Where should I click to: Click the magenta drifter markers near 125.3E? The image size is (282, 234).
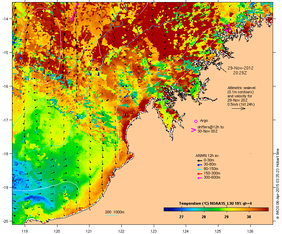(x=228, y=29)
